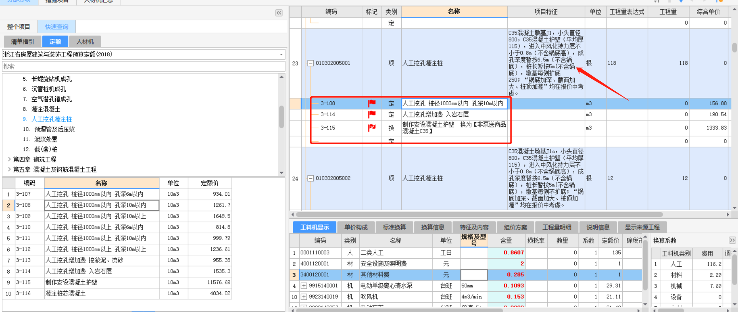Select quota row 3-113 挖淤泥、流砂
The image size is (738, 312).
tap(117, 260)
